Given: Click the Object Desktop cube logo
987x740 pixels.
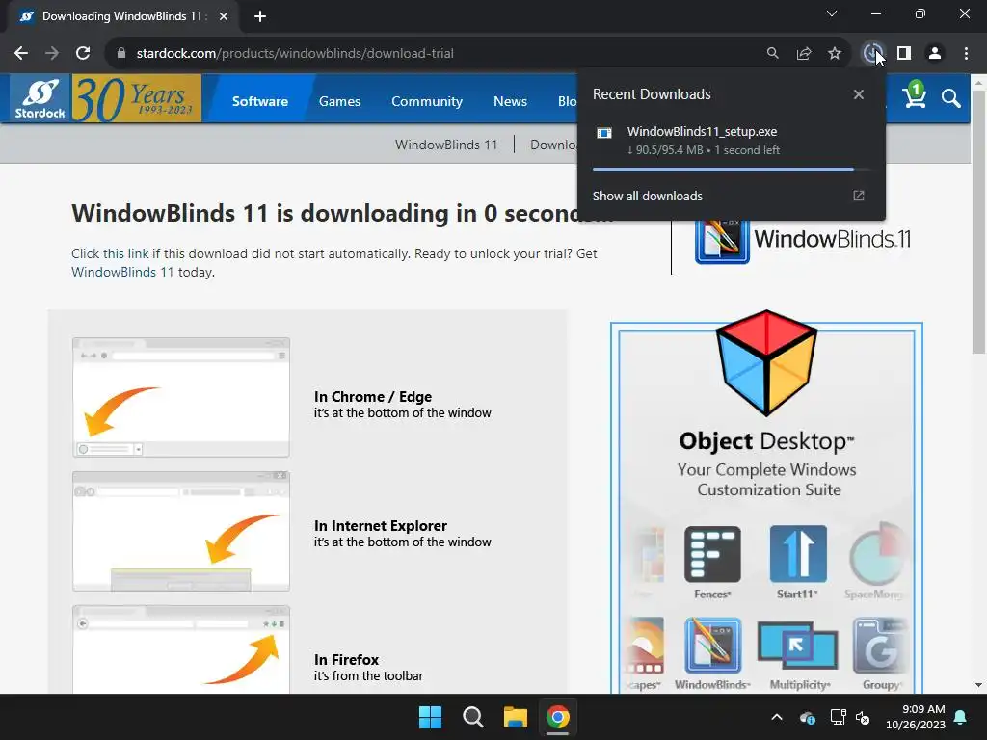Looking at the screenshot, I should [x=766, y=362].
